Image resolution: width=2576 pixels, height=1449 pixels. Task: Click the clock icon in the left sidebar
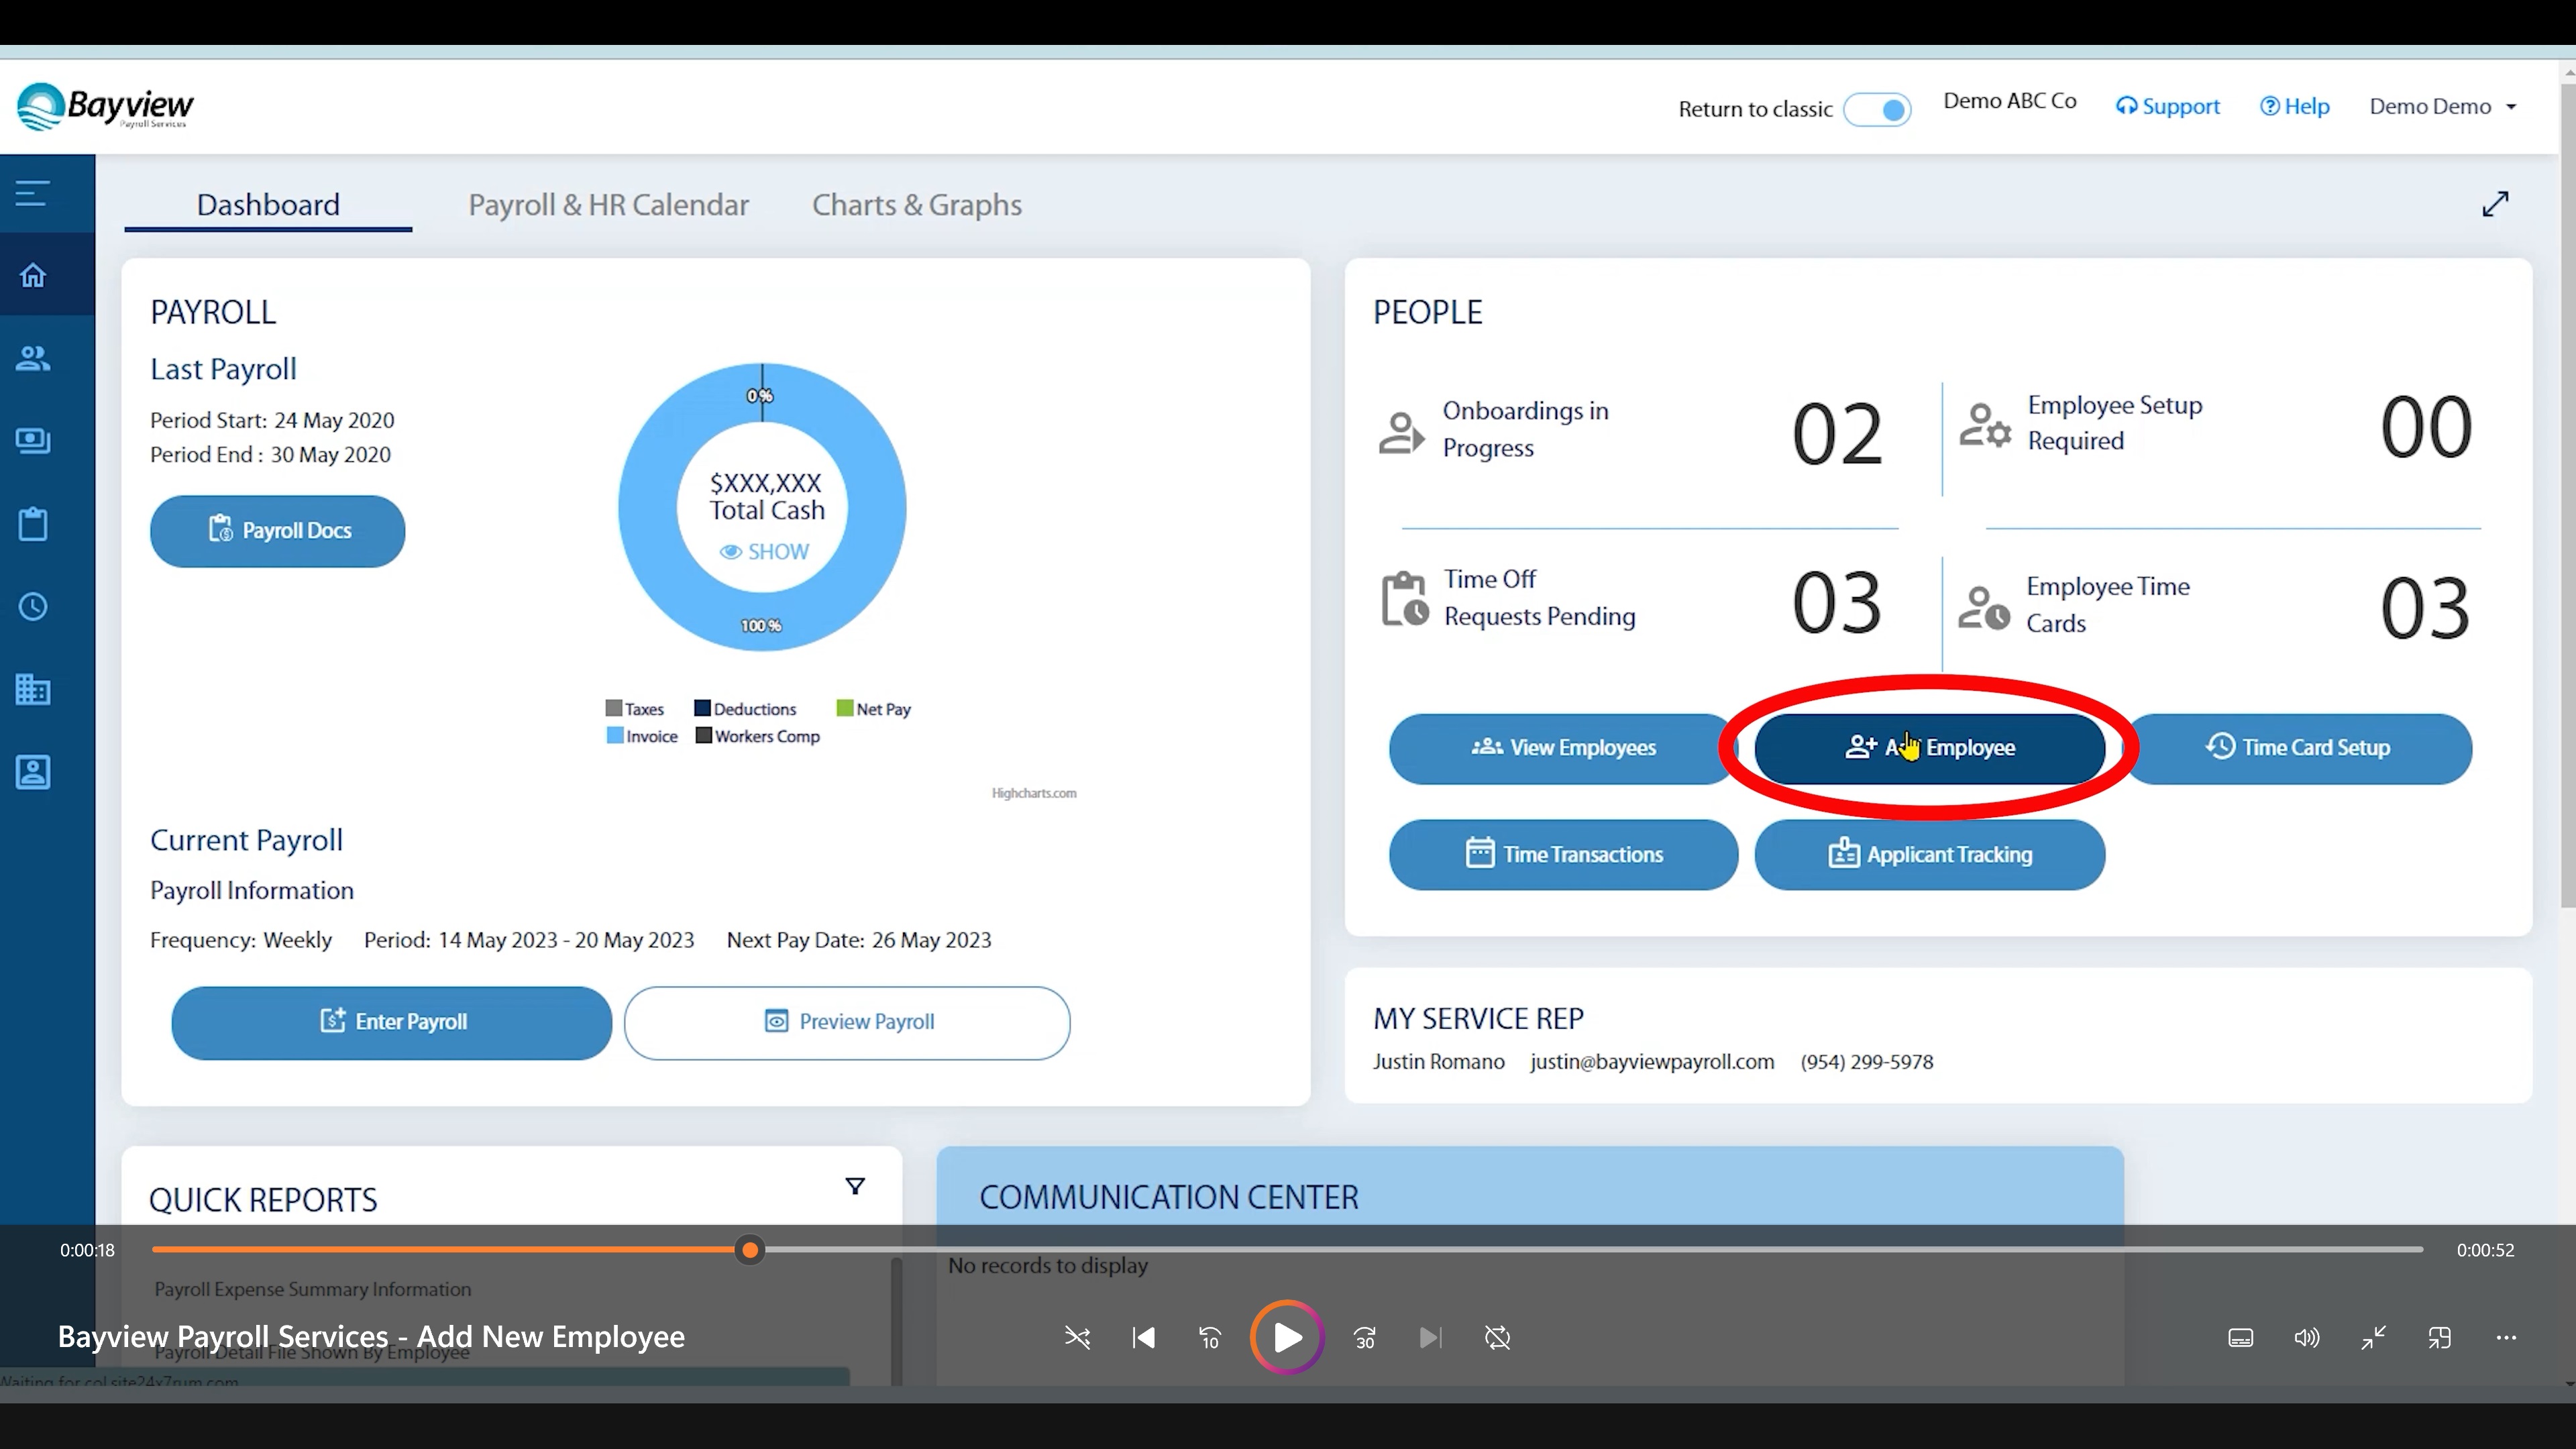(33, 607)
